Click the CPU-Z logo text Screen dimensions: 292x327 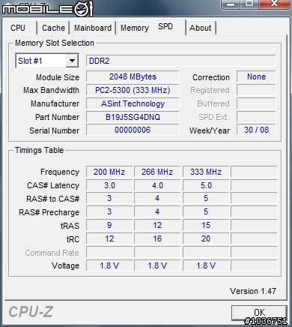coord(31,312)
